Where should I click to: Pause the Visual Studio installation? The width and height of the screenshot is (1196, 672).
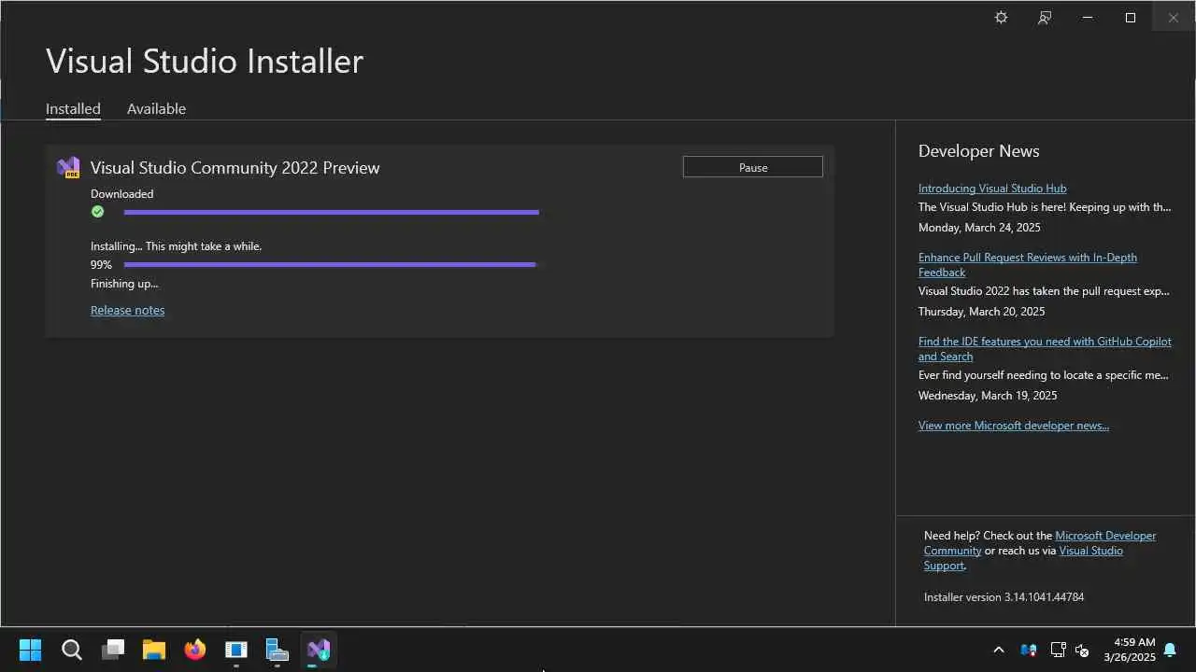click(x=753, y=167)
